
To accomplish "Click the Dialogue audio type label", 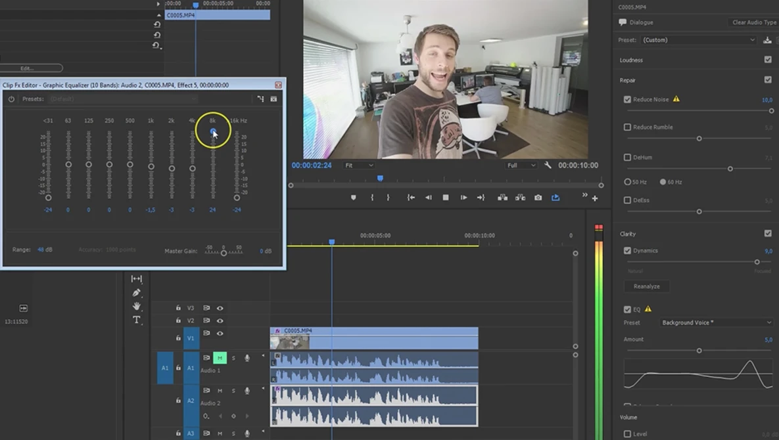I will [x=641, y=22].
